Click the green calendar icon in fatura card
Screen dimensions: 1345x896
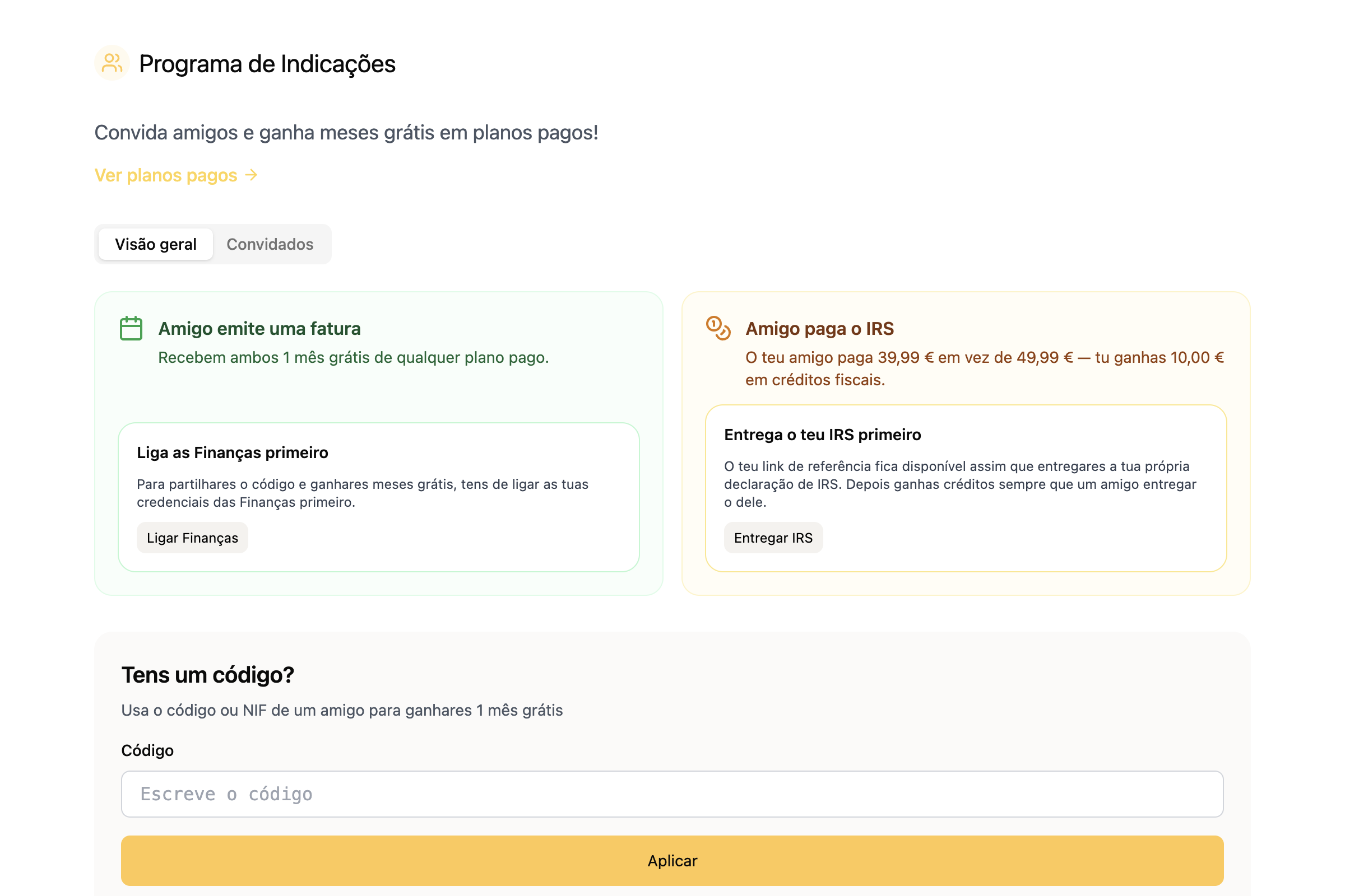click(131, 328)
